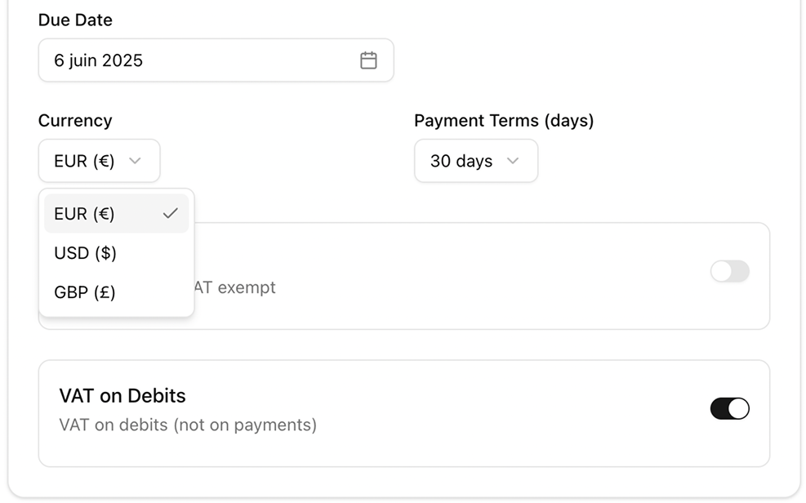The width and height of the screenshot is (806, 503).
Task: Click the Currency label
Action: [75, 121]
